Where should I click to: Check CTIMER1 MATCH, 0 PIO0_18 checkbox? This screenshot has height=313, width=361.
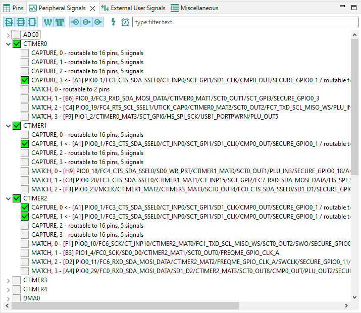pyautogui.click(x=25, y=171)
